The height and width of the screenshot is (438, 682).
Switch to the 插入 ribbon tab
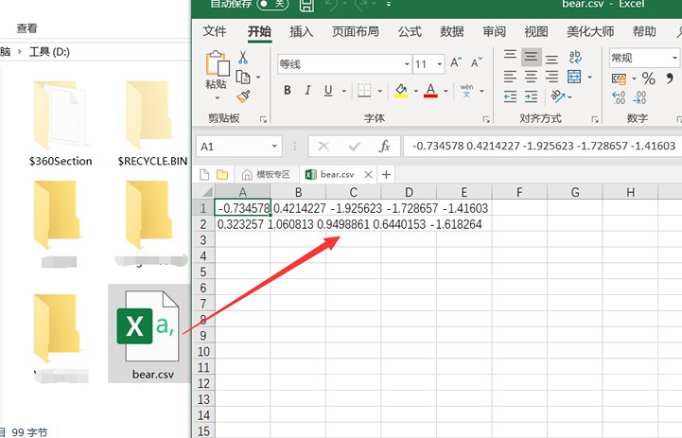(302, 31)
